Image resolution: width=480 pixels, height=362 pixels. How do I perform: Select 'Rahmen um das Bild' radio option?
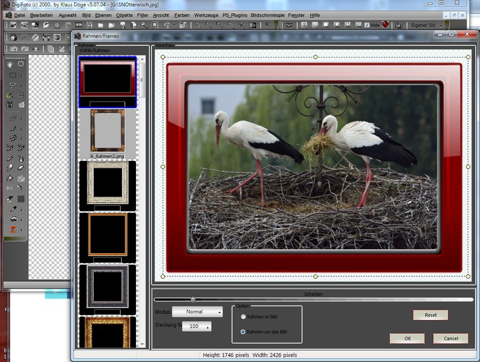point(244,332)
